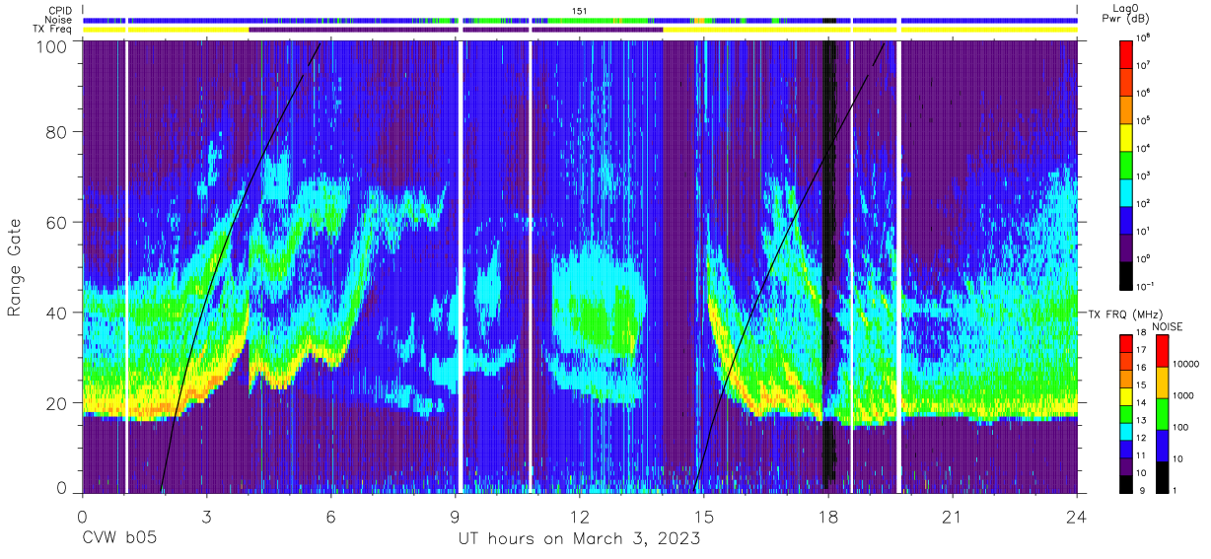
Task: Click the 12 tick on UT hours axis
Action: pyautogui.click(x=580, y=516)
